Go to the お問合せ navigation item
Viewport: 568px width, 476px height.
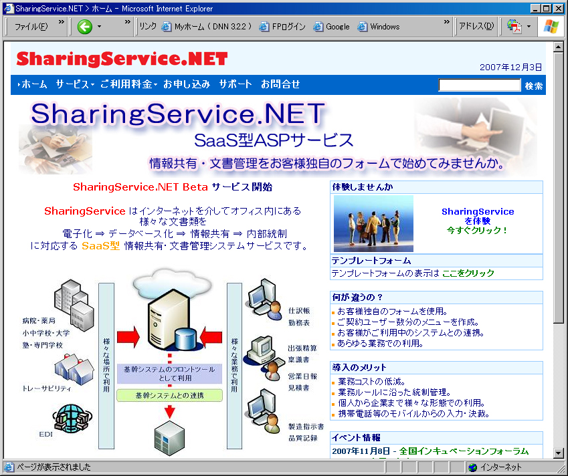coord(280,85)
